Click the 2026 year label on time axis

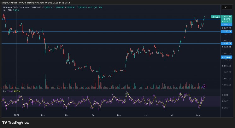coord(16,115)
